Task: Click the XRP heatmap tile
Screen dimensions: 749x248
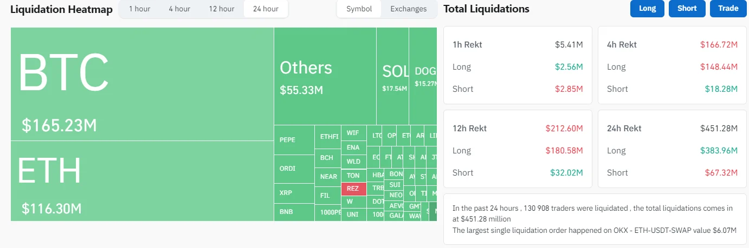Action: pos(294,193)
